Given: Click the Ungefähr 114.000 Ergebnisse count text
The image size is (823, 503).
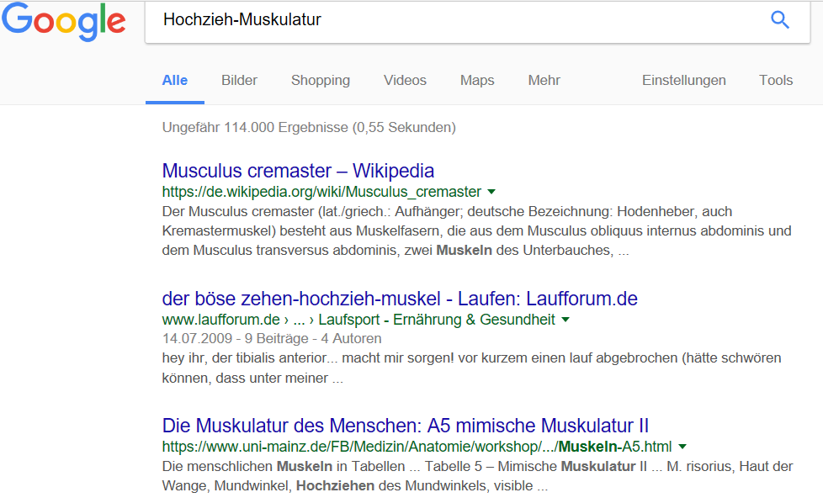Looking at the screenshot, I should click(309, 128).
